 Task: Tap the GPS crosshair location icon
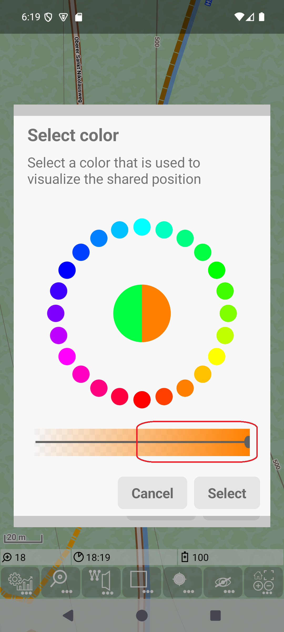point(182,582)
